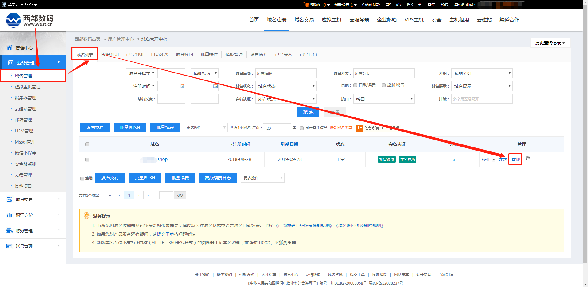Click the 业务管理 grid icon
The height and width of the screenshot is (287, 588).
(11, 63)
